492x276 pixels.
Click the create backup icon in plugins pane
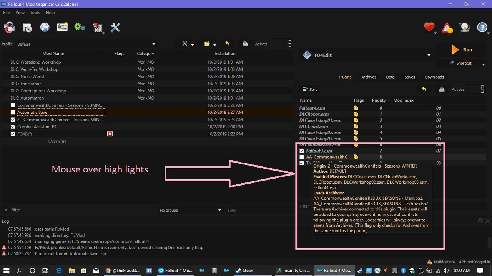click(x=442, y=89)
